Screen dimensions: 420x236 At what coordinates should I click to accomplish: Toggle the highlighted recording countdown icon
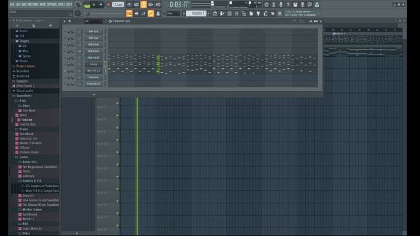point(144,5)
